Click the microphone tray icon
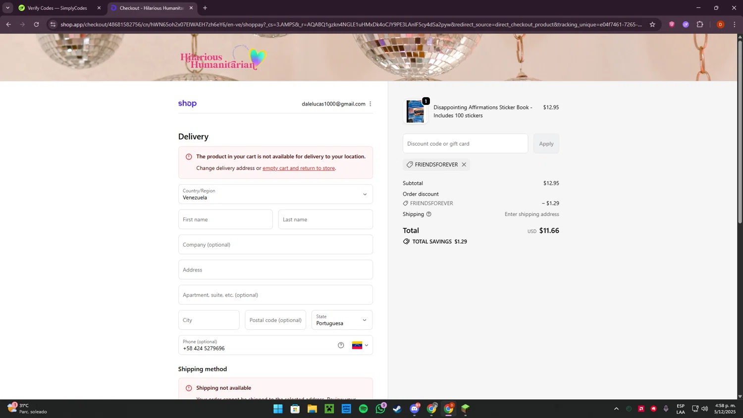 [666, 409]
